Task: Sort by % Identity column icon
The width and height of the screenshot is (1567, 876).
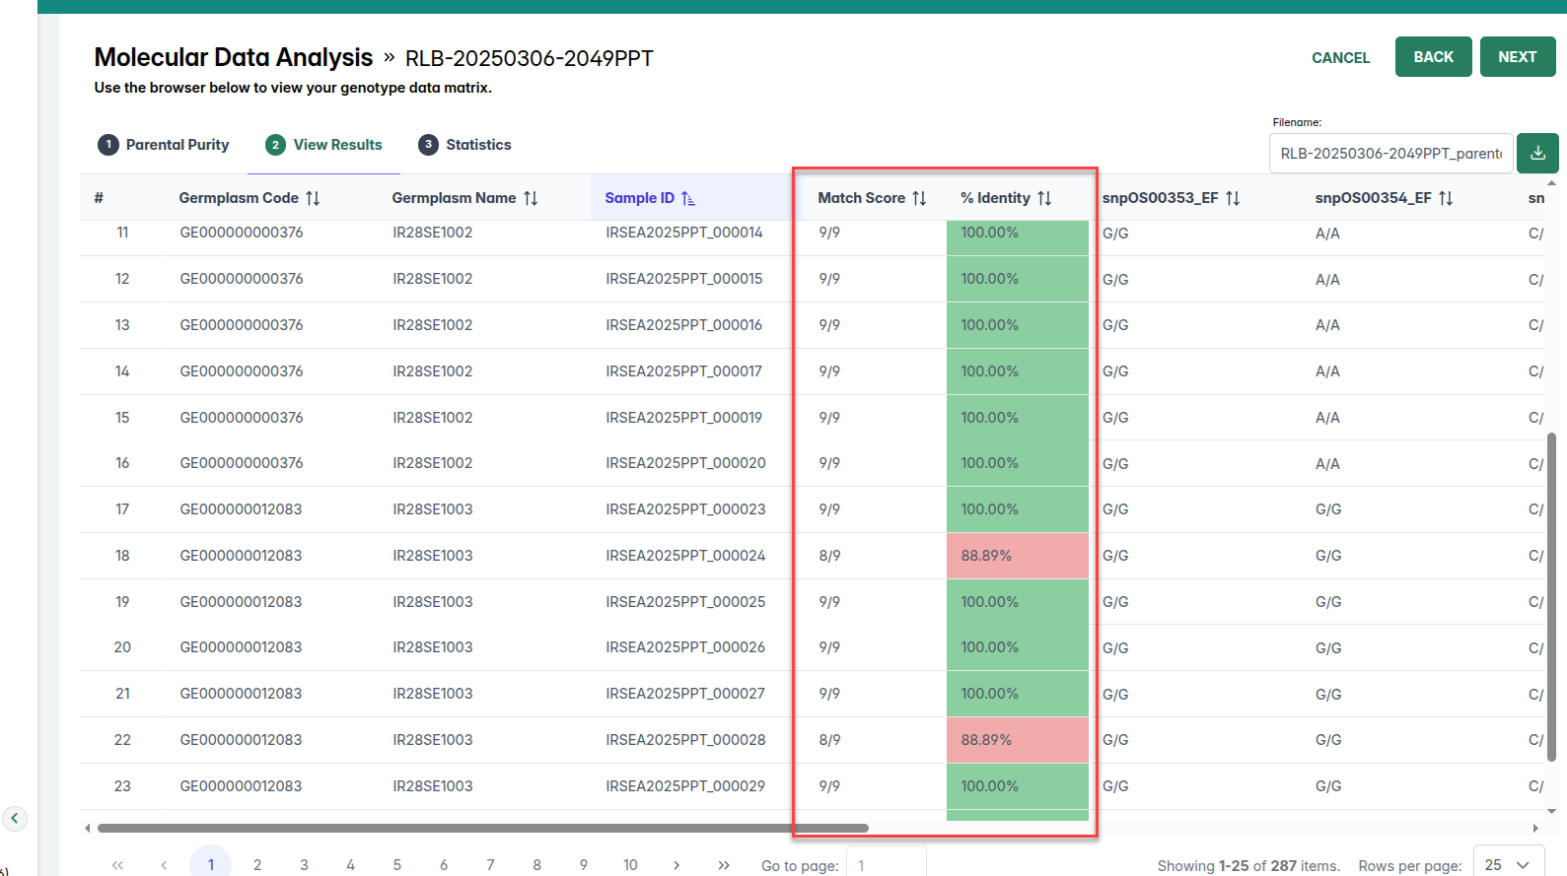Action: 1044,198
